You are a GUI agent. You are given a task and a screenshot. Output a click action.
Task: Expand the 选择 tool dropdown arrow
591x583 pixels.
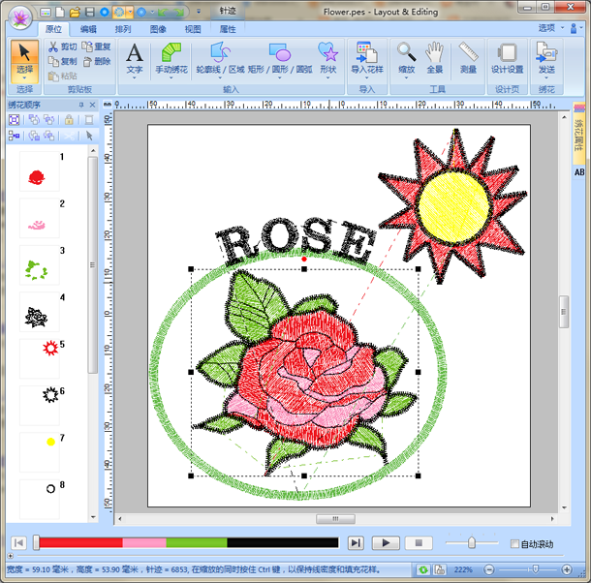point(24,78)
